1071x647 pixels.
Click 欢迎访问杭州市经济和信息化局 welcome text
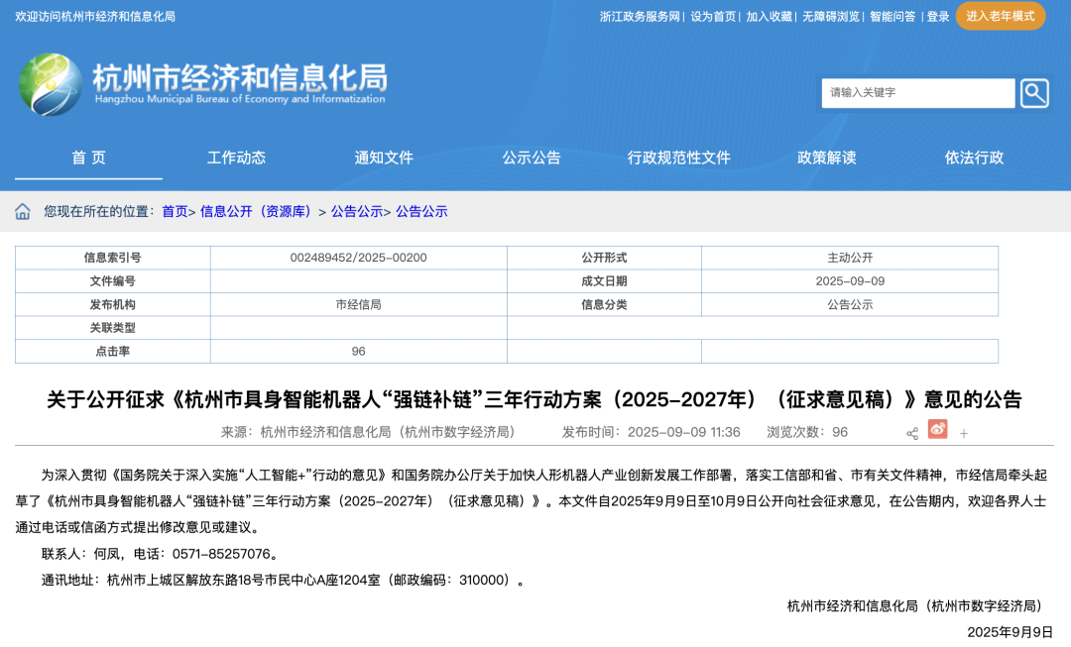[x=95, y=17]
